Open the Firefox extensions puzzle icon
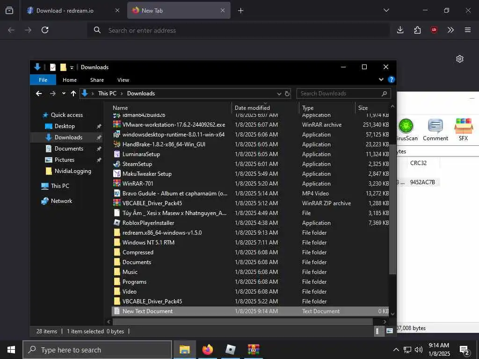Screen dimensions: 479x359 (417, 30)
